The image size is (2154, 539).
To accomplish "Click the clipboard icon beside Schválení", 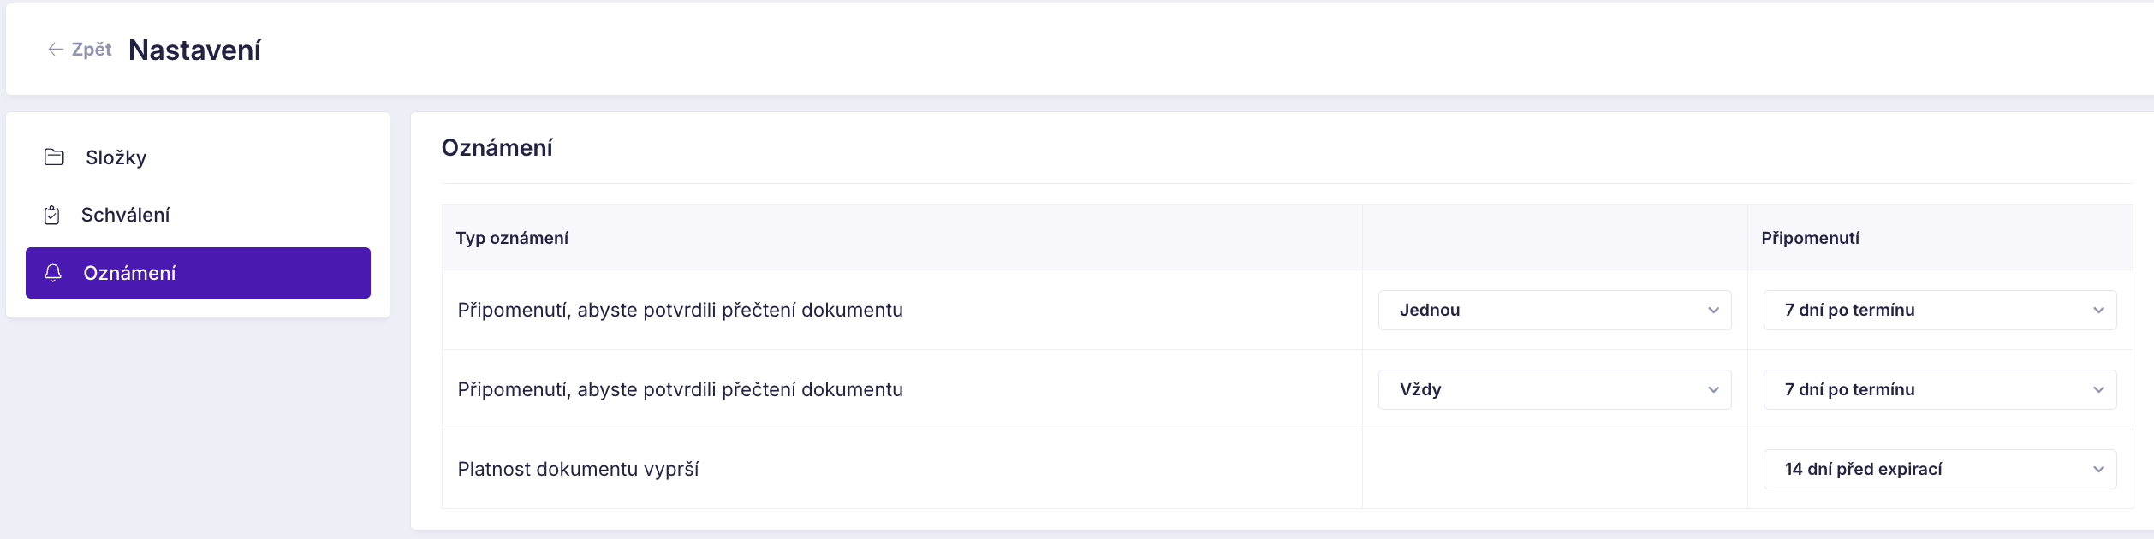I will (52, 215).
